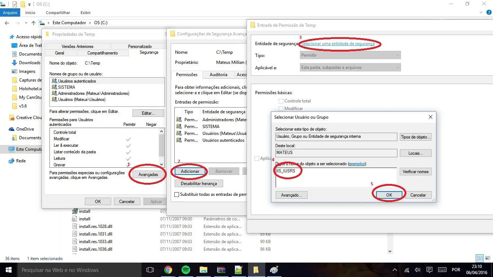Open the 'Exibir' ribbon tab
Screen dimensions: 493x277
click(x=86, y=13)
